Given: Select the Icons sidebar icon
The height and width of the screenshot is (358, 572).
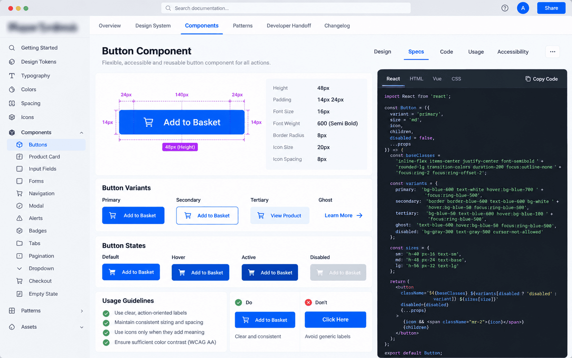Looking at the screenshot, I should tap(12, 117).
